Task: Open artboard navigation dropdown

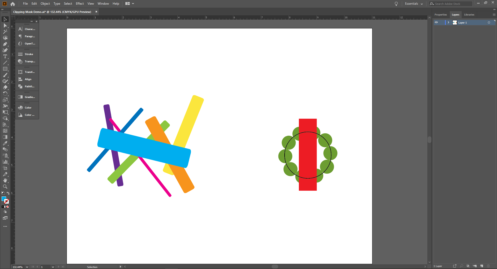Action: (53, 267)
